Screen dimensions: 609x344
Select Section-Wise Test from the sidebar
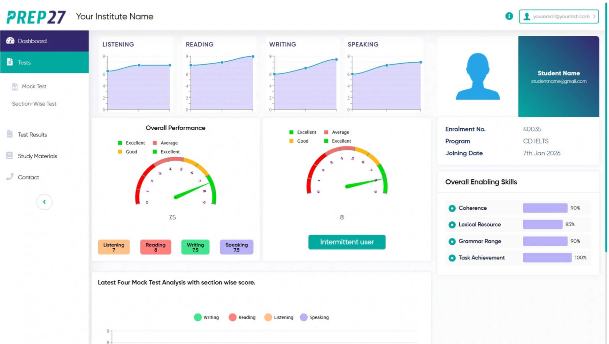tap(34, 104)
